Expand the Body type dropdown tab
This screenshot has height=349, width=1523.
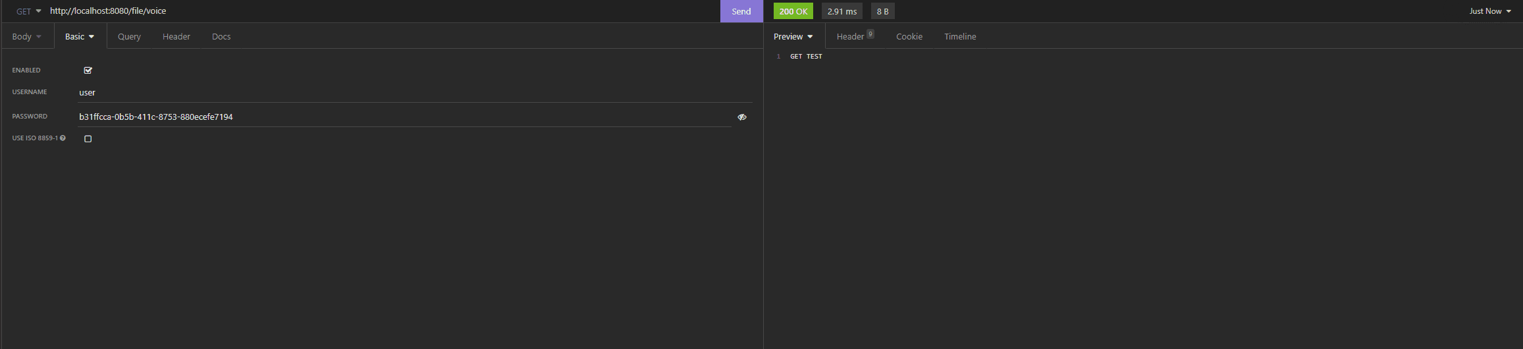coord(26,37)
